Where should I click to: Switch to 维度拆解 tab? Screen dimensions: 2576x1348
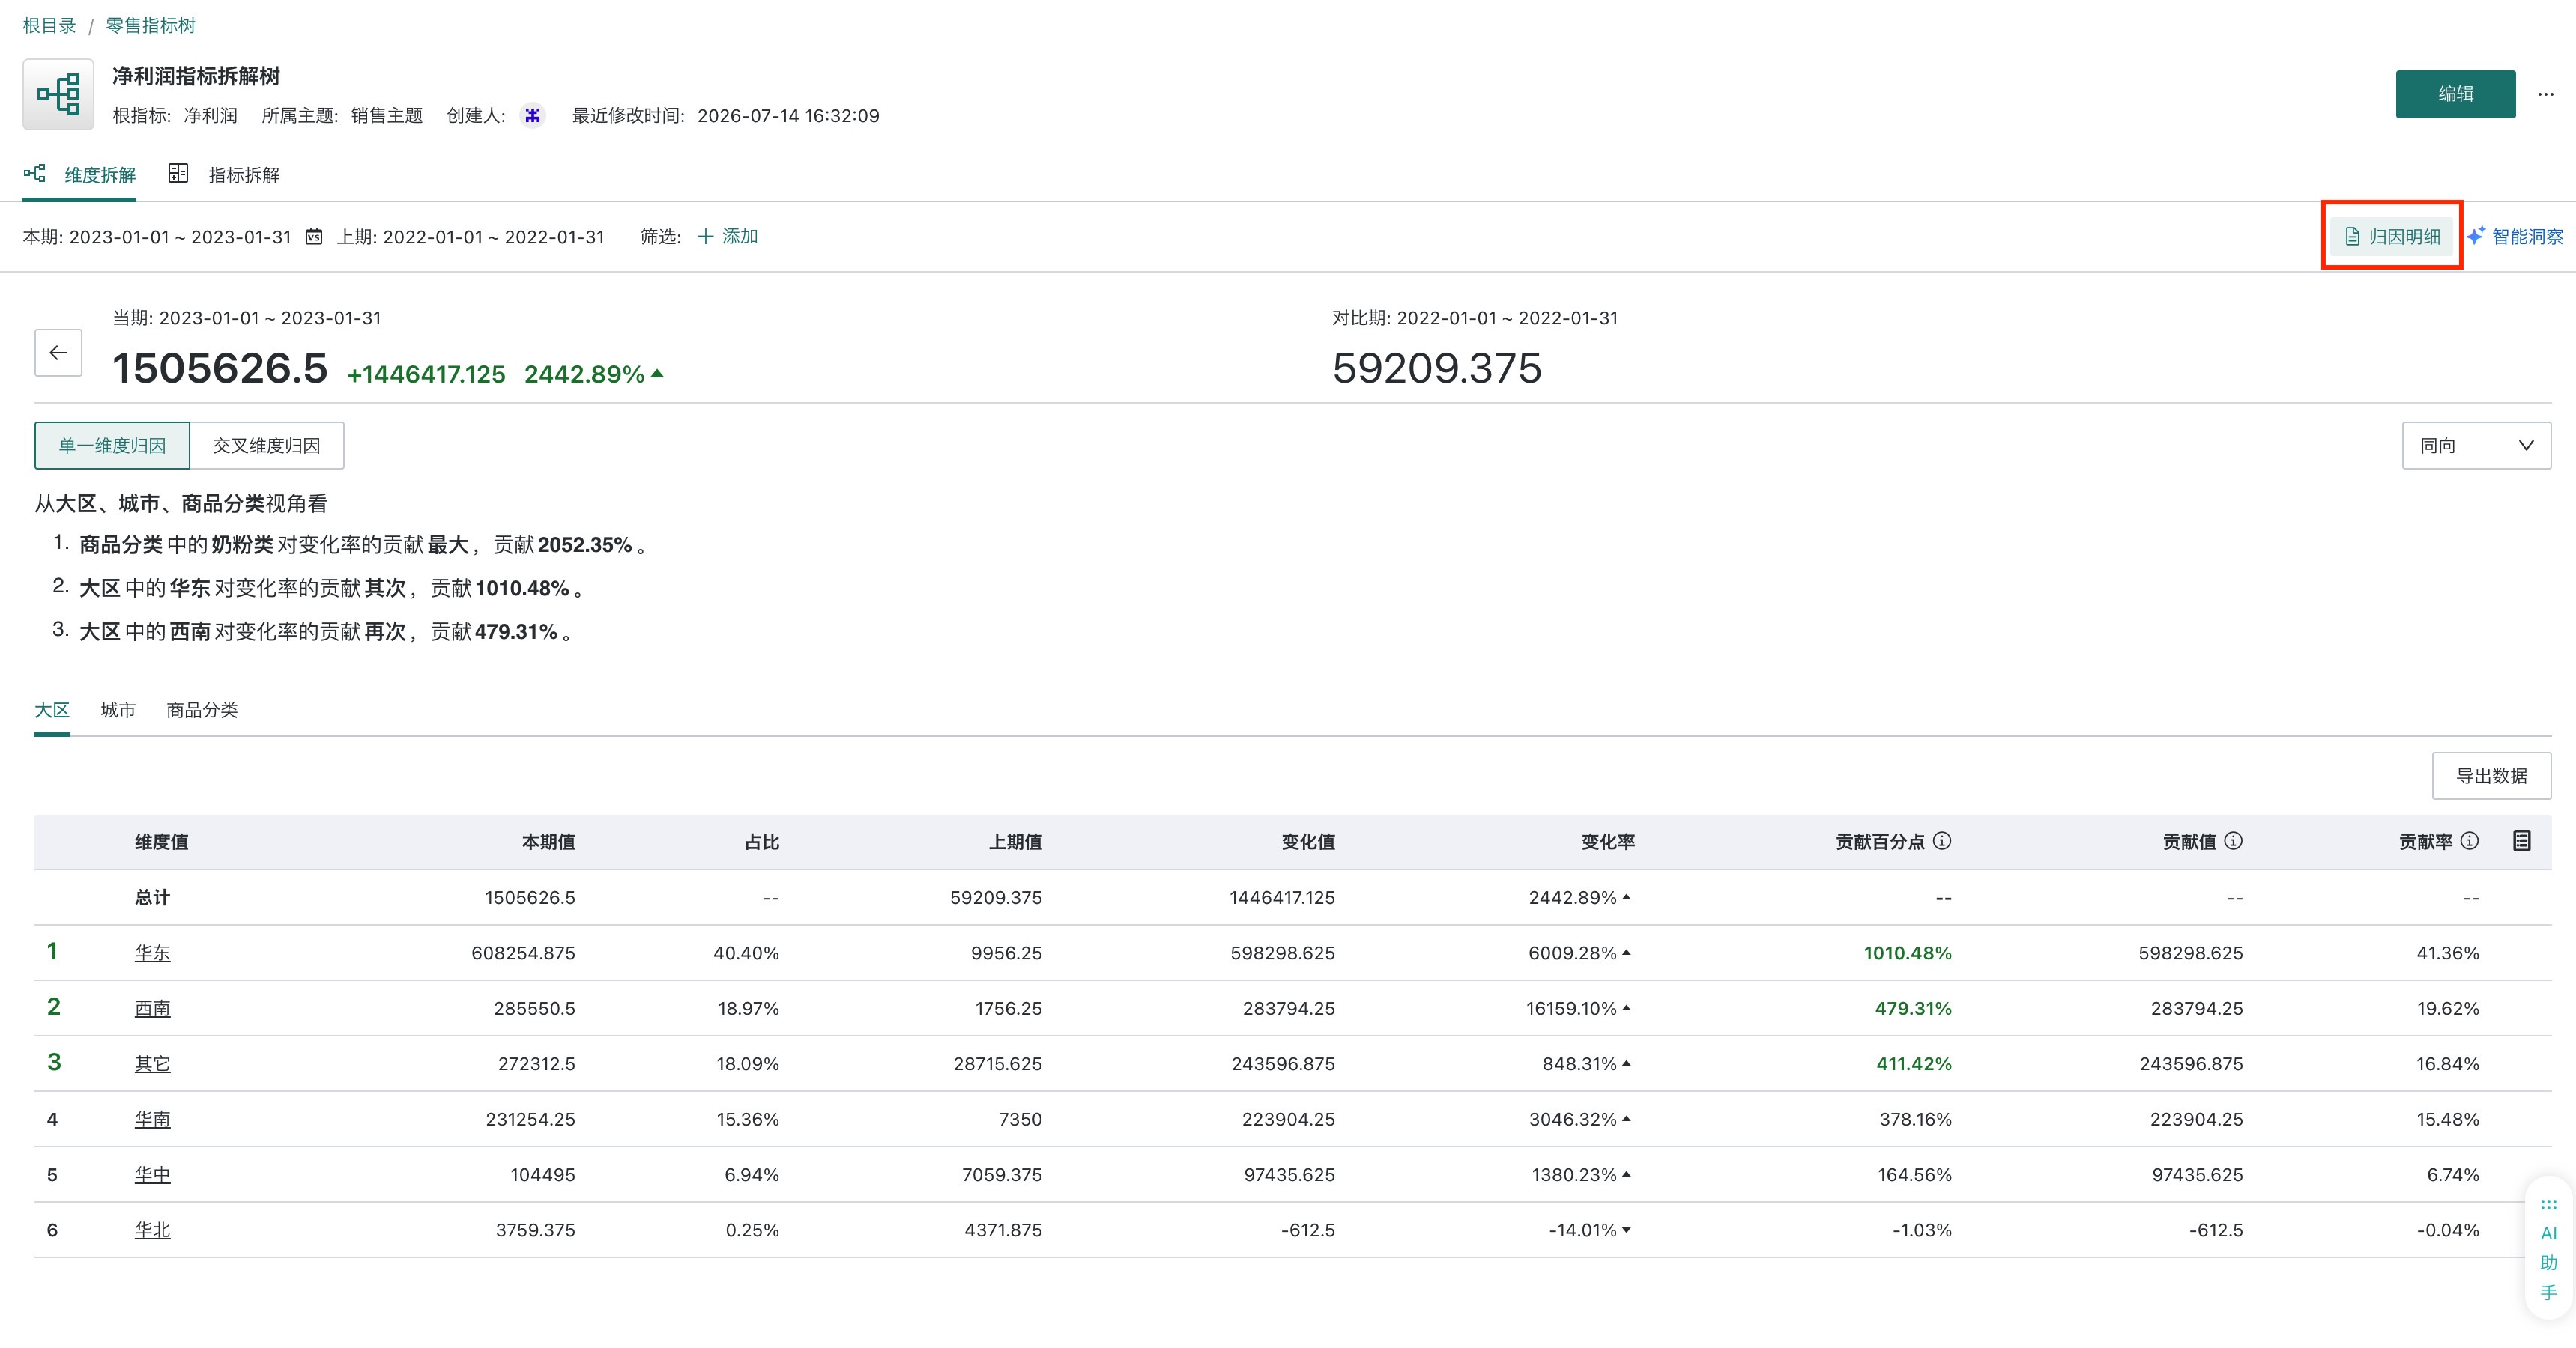(x=80, y=175)
